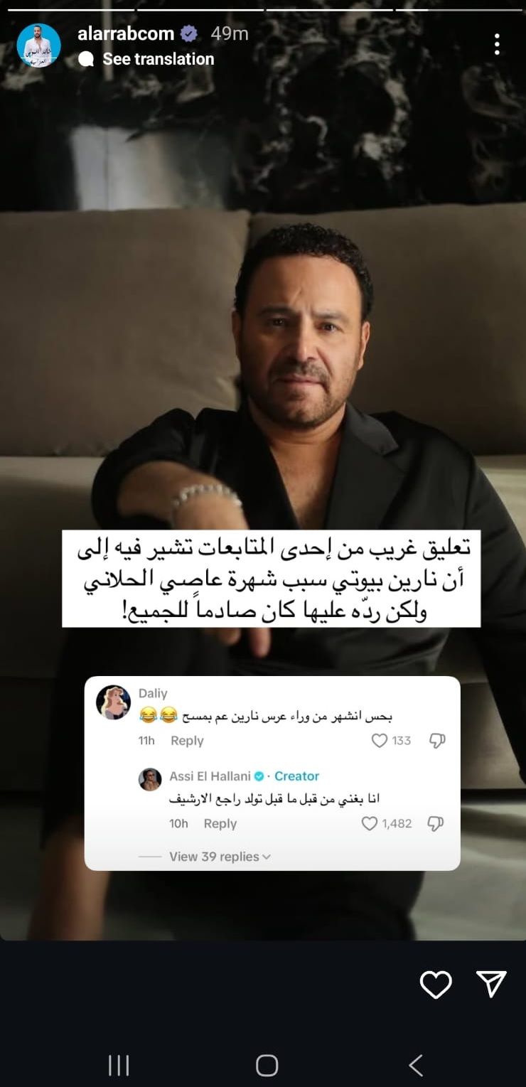Jump to first story progress bar segment
The height and width of the screenshot is (1087, 526).
70,10
